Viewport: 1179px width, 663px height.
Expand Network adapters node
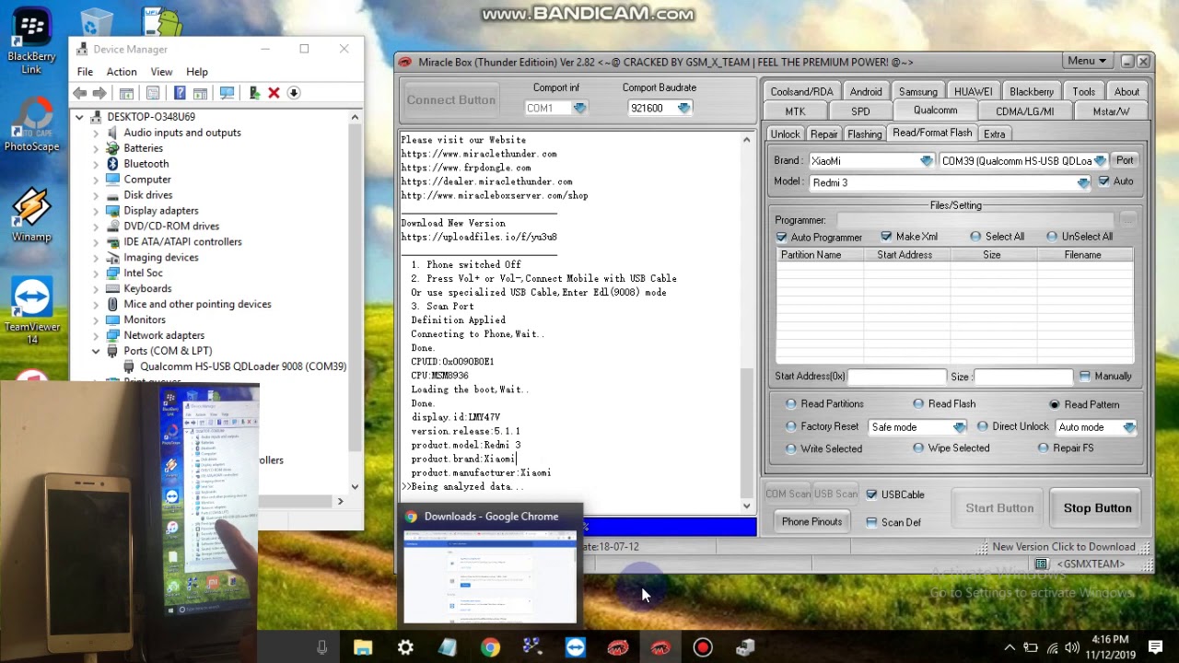coord(96,335)
